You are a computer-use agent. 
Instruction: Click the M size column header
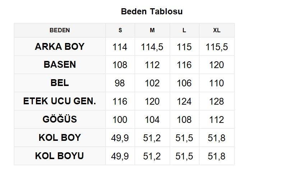tap(152, 30)
